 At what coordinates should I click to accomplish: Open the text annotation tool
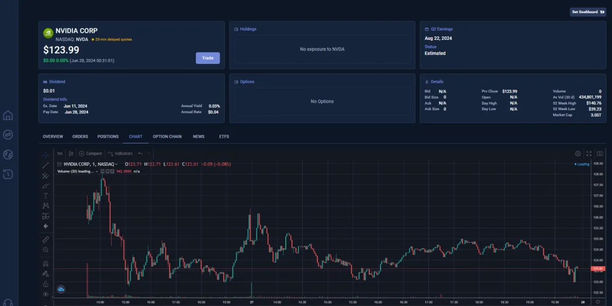tap(45, 195)
